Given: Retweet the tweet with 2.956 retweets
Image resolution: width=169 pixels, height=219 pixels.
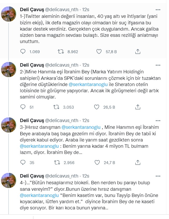Looking at the screenshot, I should click(x=56, y=163).
